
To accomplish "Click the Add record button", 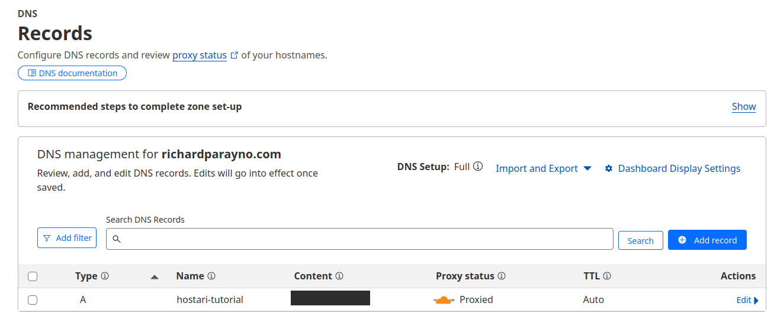I will pos(707,240).
